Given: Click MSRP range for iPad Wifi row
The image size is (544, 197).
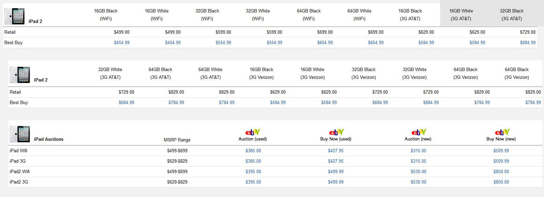Looking at the screenshot, I should (177, 151).
